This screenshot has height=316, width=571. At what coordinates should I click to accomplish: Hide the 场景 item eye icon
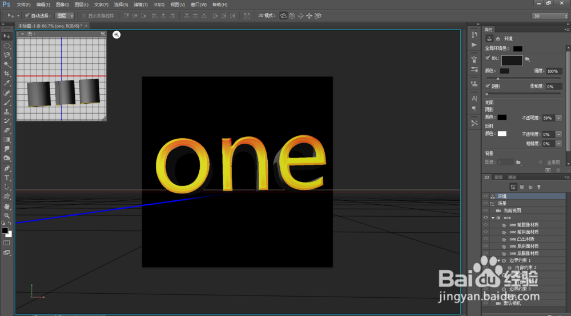coord(485,203)
